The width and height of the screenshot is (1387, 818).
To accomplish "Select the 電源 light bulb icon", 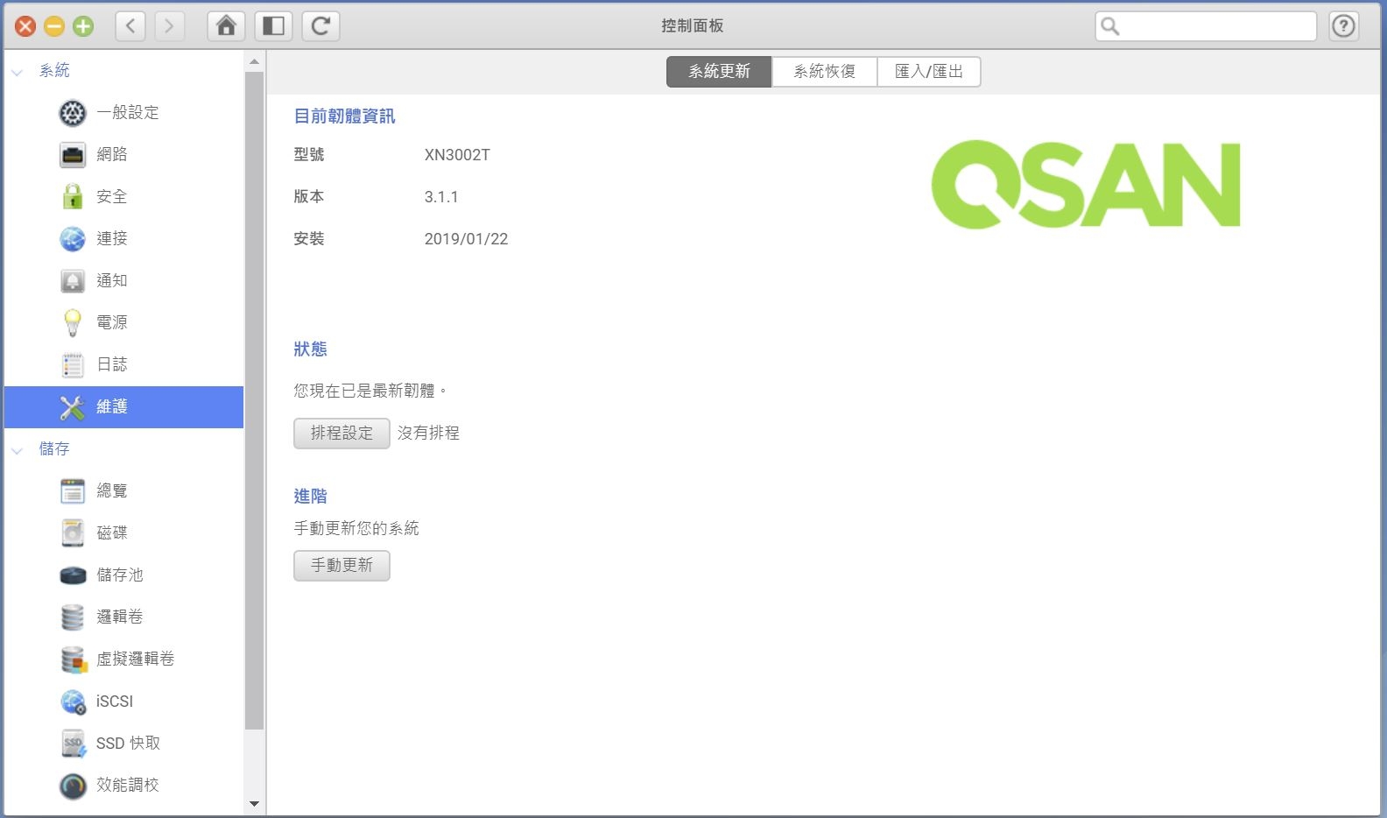I will pos(73,322).
